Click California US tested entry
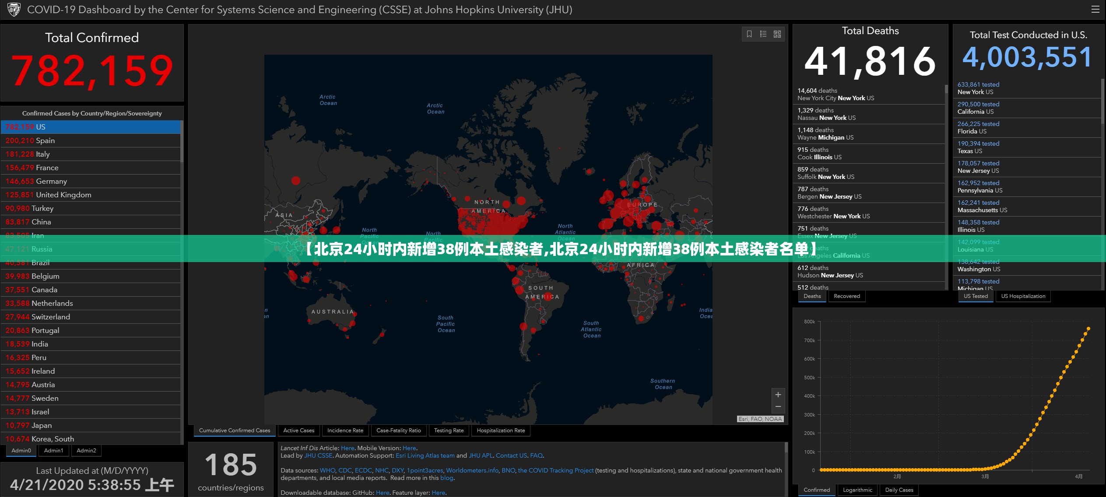 tap(1027, 108)
